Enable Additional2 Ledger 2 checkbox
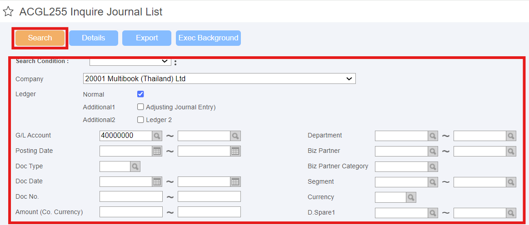The image size is (529, 225). click(x=141, y=120)
